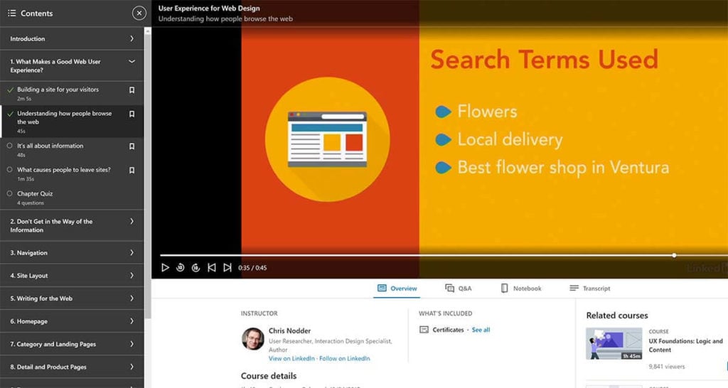Click the 'See all' link beside Certificates
728x388 pixels.
(x=481, y=330)
